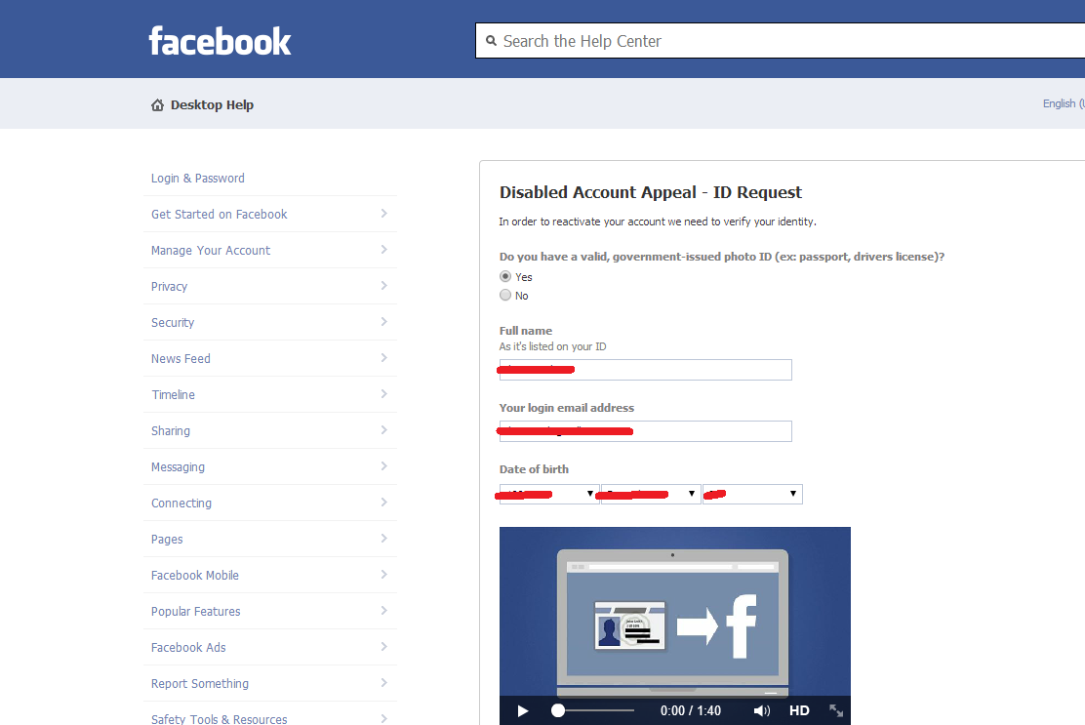Expand the Popular Features chevron
1085x725 pixels.
click(384, 610)
